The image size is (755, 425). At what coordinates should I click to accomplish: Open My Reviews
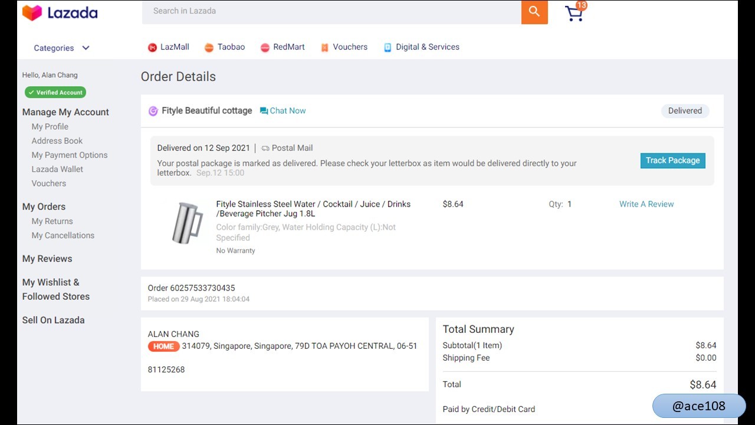(x=47, y=259)
